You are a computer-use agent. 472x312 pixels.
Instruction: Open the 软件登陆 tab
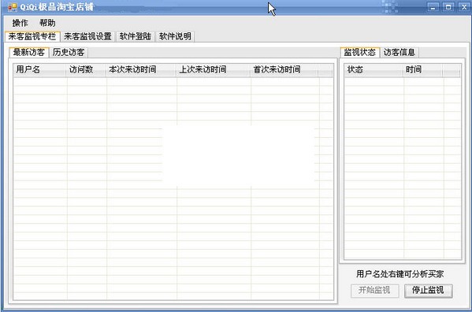click(136, 36)
